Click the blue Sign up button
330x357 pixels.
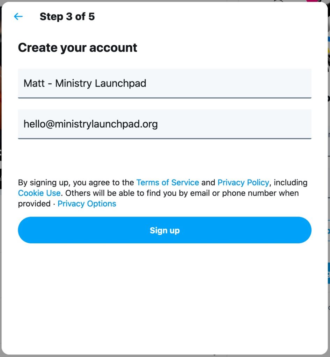tap(164, 230)
